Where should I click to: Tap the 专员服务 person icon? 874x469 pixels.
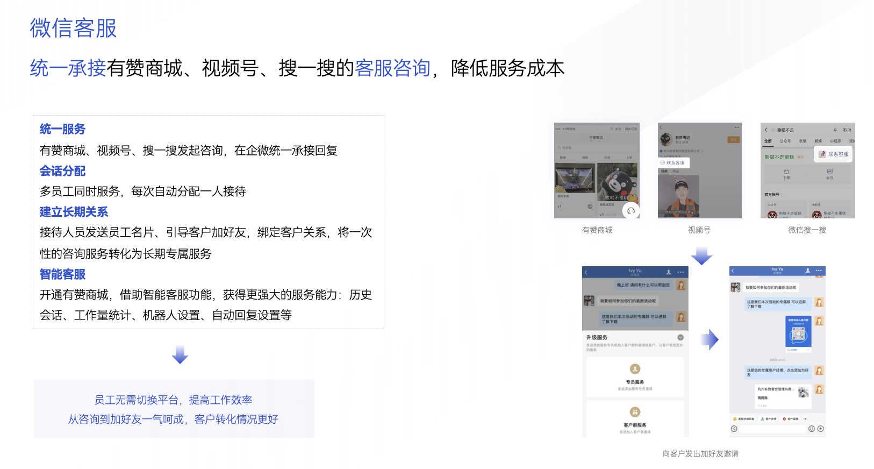[x=635, y=369]
